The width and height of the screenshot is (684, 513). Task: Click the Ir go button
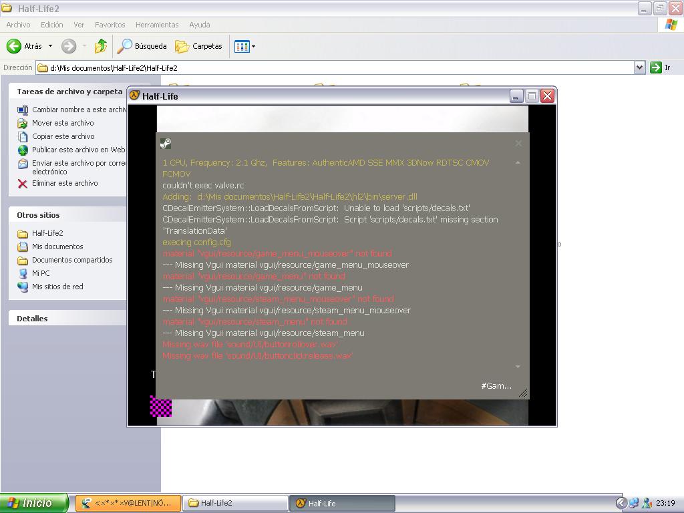(x=660, y=67)
